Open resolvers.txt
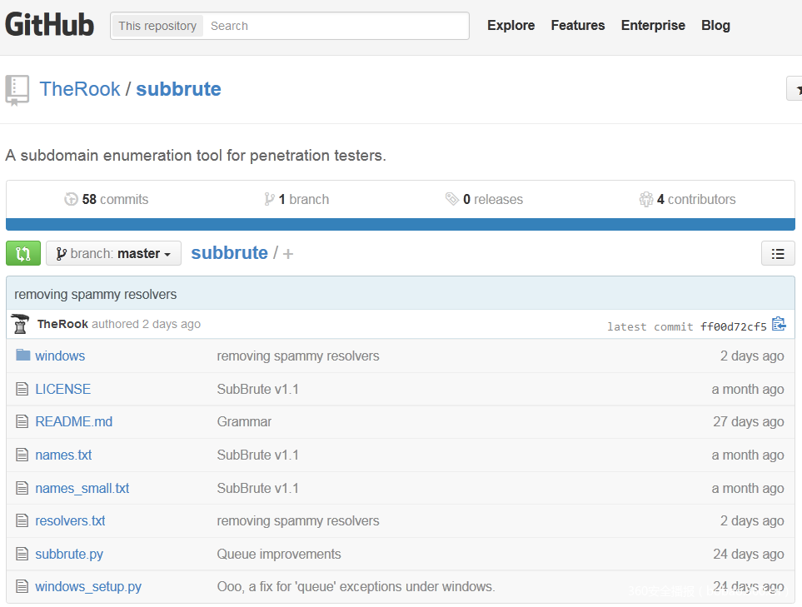The image size is (802, 607). point(70,520)
